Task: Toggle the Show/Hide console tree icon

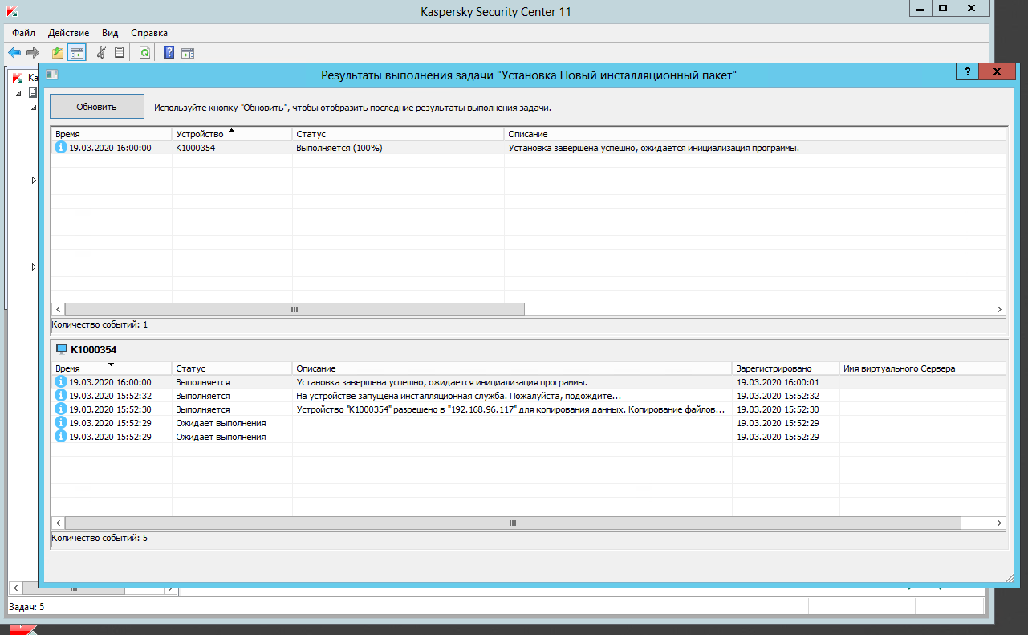Action: [77, 53]
